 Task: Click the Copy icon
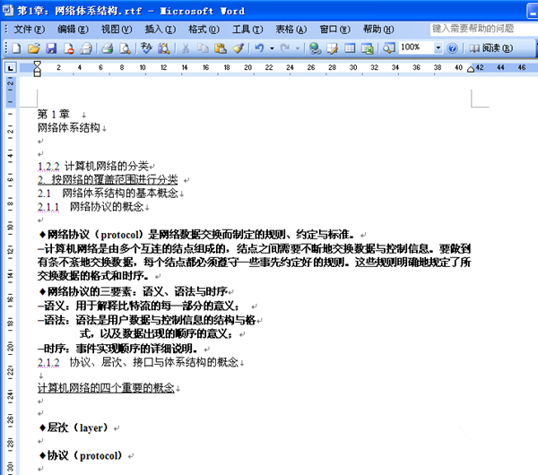[x=203, y=48]
